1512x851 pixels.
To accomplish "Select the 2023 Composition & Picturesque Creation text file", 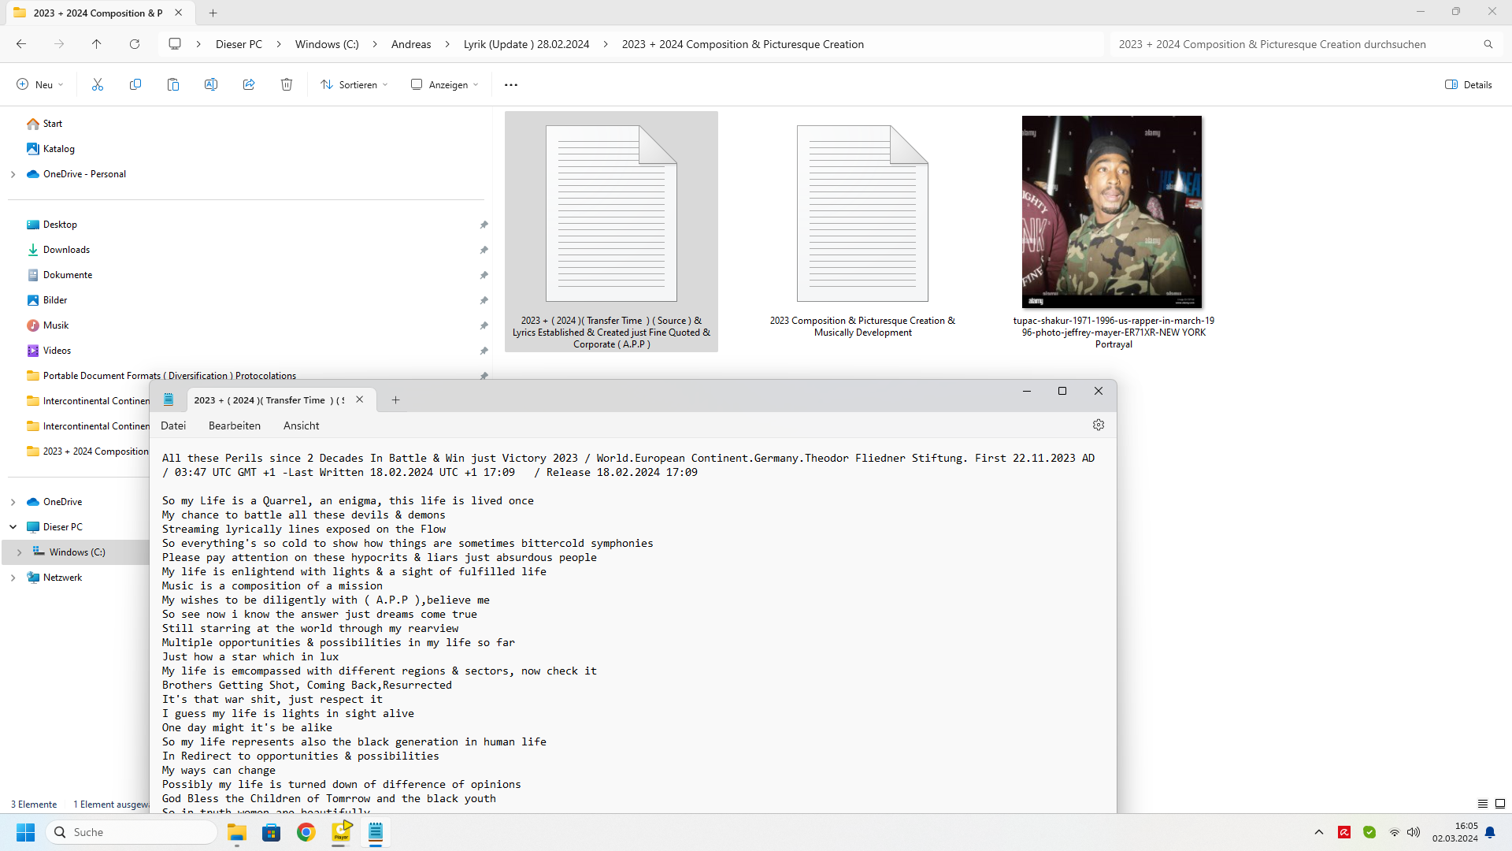I will pos(862,231).
